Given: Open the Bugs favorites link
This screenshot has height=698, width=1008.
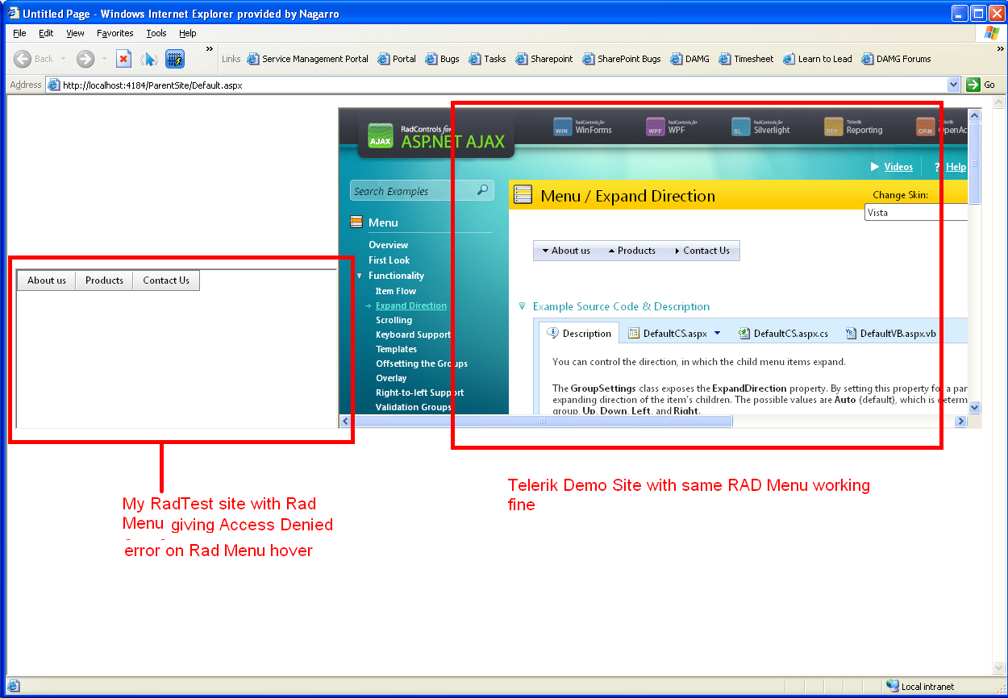Looking at the screenshot, I should [x=443, y=59].
